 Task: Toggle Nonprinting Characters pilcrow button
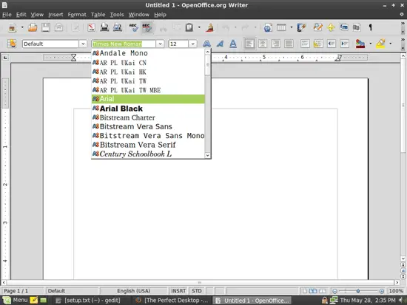371,27
